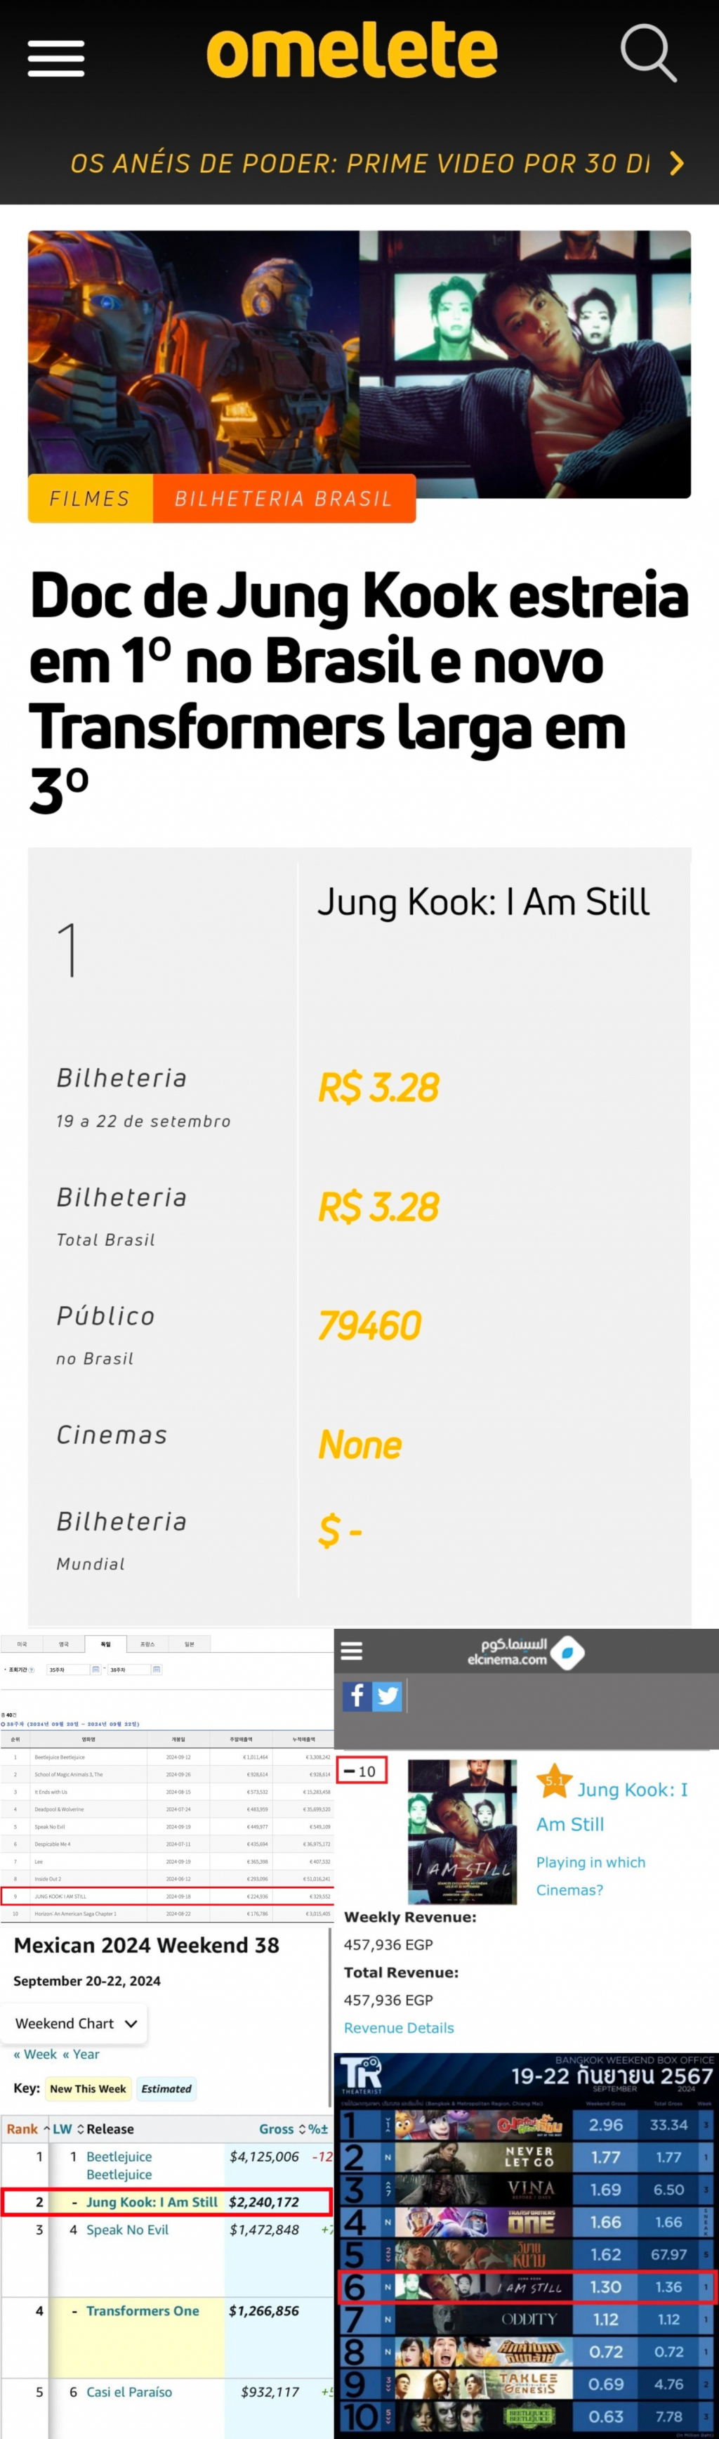The image size is (719, 2439).
Task: Switch to the 독일 country tab
Action: coord(106,1644)
